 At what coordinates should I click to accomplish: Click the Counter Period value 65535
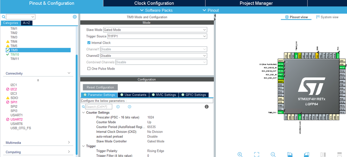pos(151,127)
